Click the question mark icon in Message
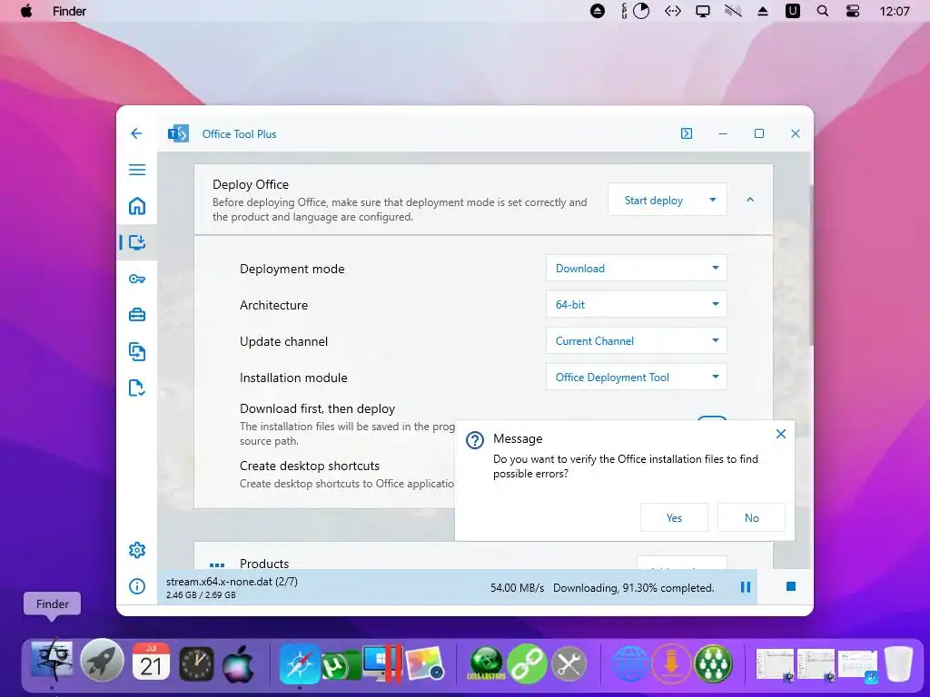Viewport: 930px width, 697px height. point(474,440)
